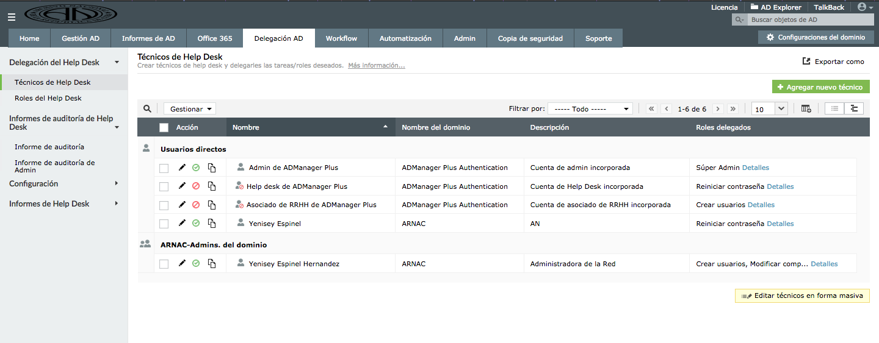The height and width of the screenshot is (343, 879).
Task: Switch to grouped tree view icon
Action: tap(854, 108)
